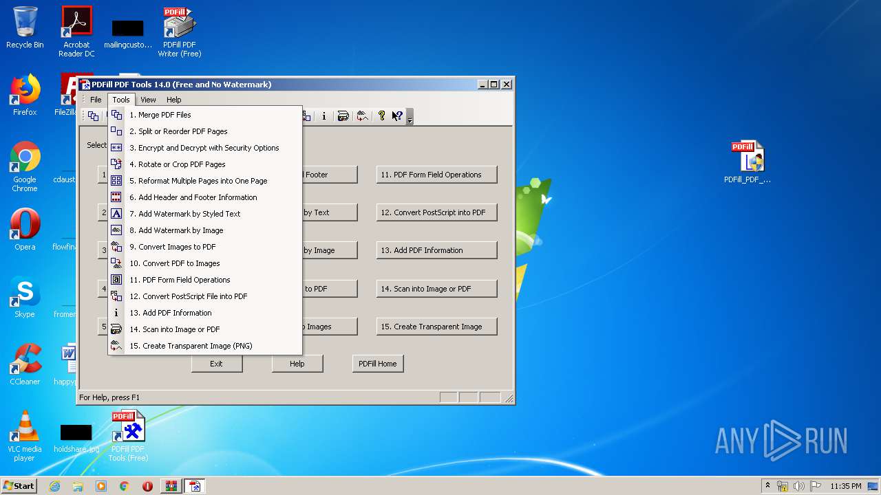Open Windows Media Player taskbar icon
Screen dimensions: 881x495
point(101,486)
